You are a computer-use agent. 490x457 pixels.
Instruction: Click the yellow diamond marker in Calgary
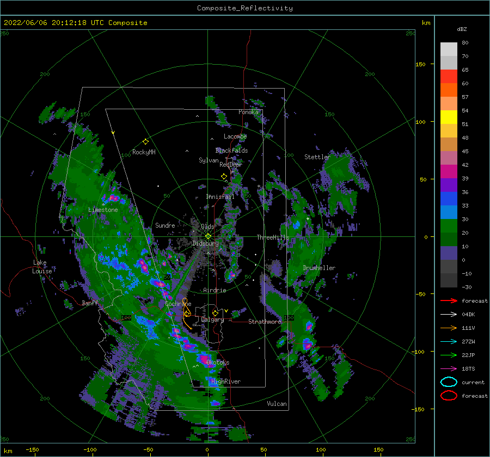click(215, 313)
